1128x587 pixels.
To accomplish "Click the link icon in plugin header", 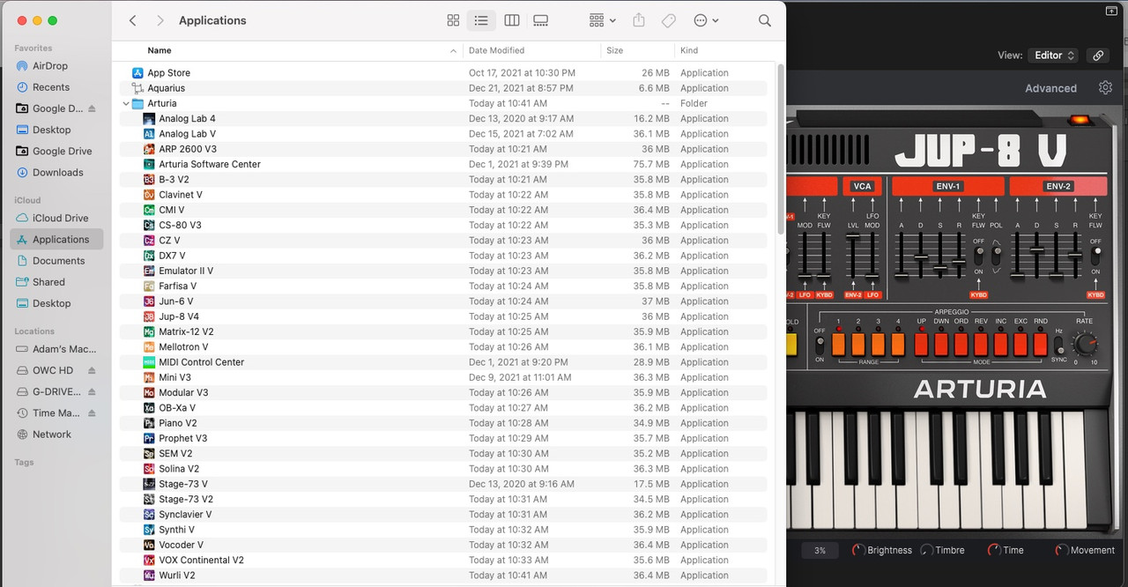I will (1098, 56).
